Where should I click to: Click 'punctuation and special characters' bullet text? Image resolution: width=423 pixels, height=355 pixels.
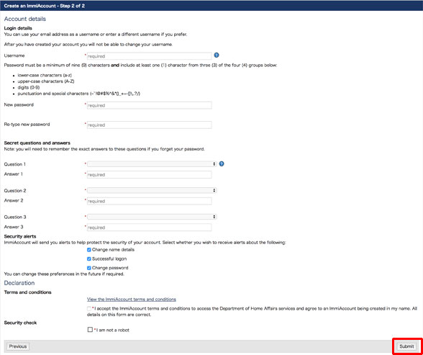[x=79, y=94]
